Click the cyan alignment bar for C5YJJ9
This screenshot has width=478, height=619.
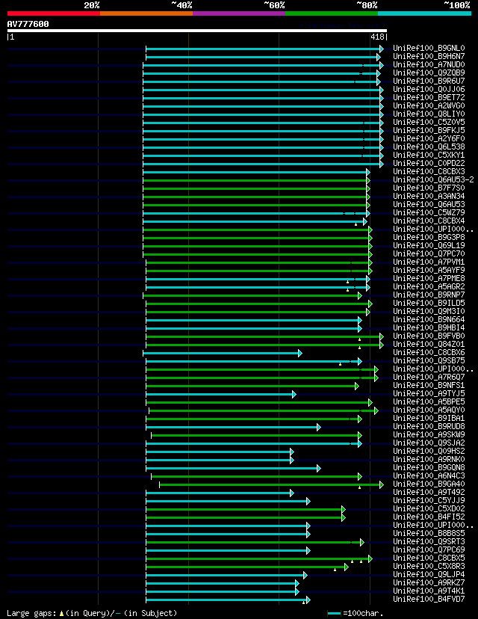click(229, 502)
